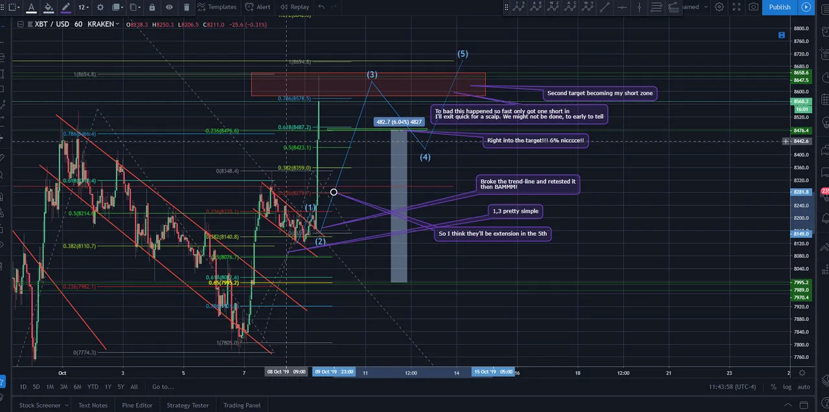Open the Text Notes tab
The width and height of the screenshot is (829, 412).
tap(93, 406)
